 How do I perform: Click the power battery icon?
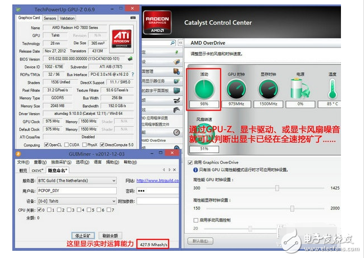pos(299,89)
